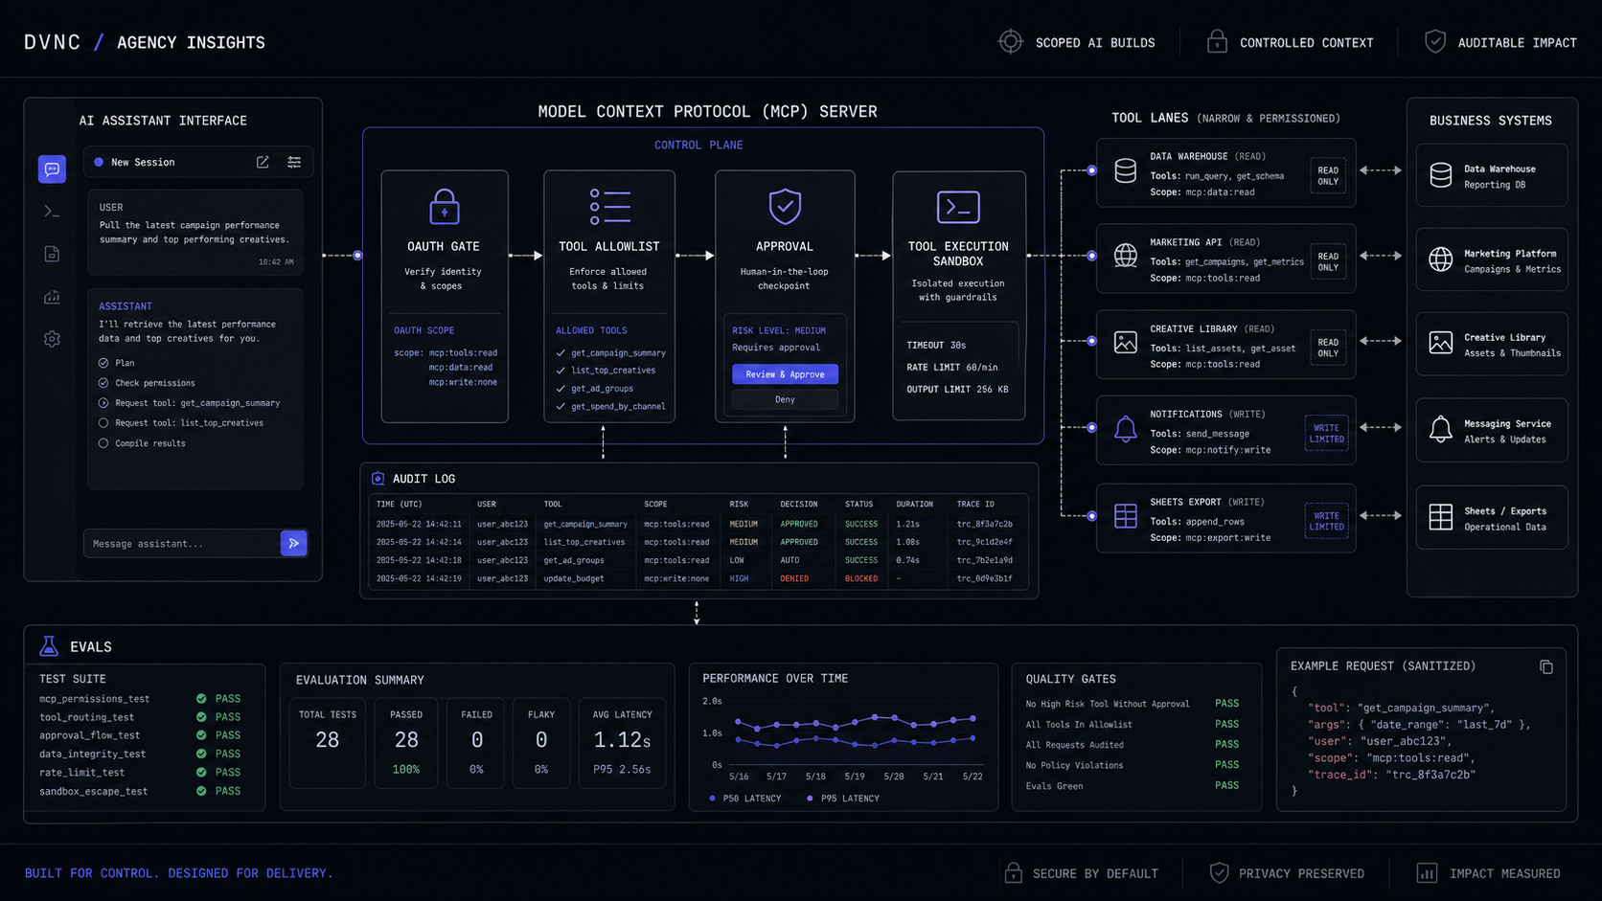Open the terminal icon in assistant sidebar
The image size is (1602, 901).
click(52, 212)
